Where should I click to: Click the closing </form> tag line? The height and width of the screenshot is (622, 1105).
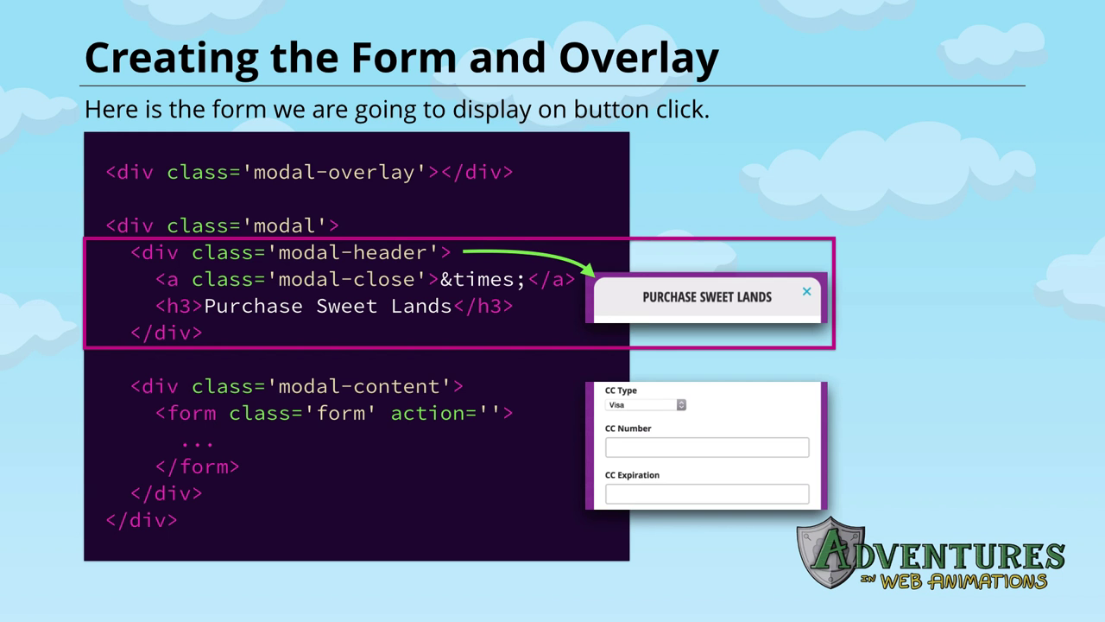[197, 466]
